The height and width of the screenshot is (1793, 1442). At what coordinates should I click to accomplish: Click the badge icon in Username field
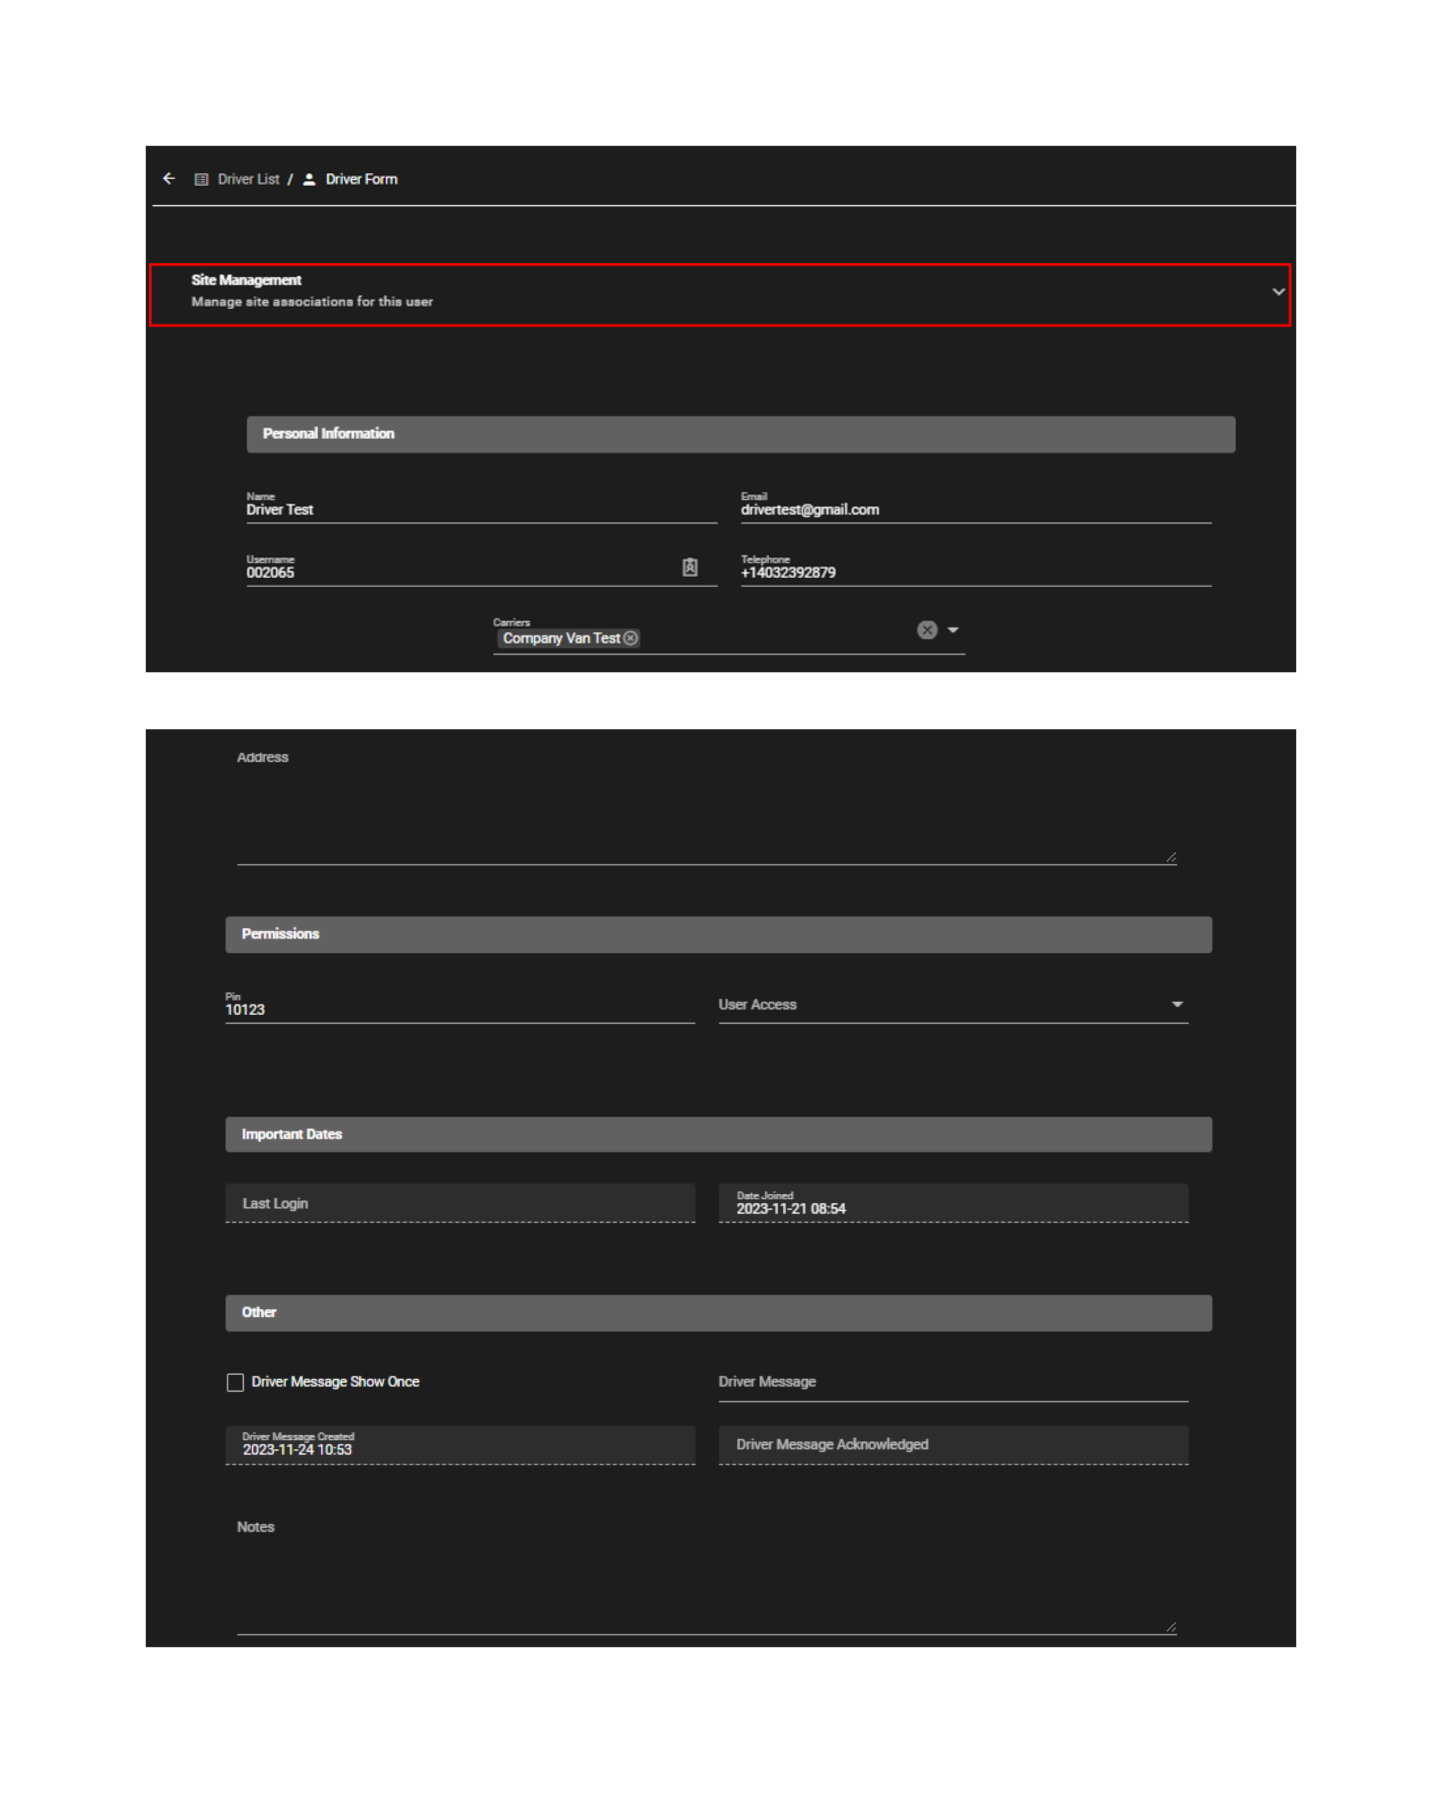(690, 567)
